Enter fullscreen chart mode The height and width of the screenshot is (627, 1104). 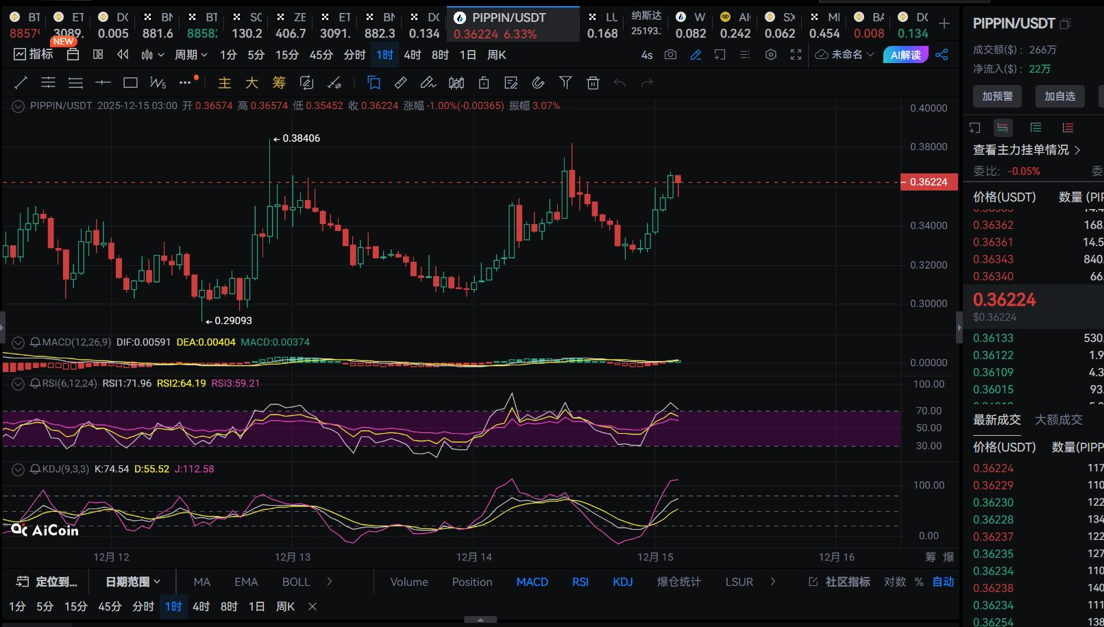pos(796,55)
